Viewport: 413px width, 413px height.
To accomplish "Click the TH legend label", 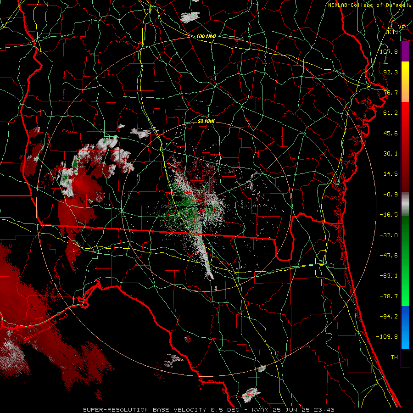I will 394,357.
